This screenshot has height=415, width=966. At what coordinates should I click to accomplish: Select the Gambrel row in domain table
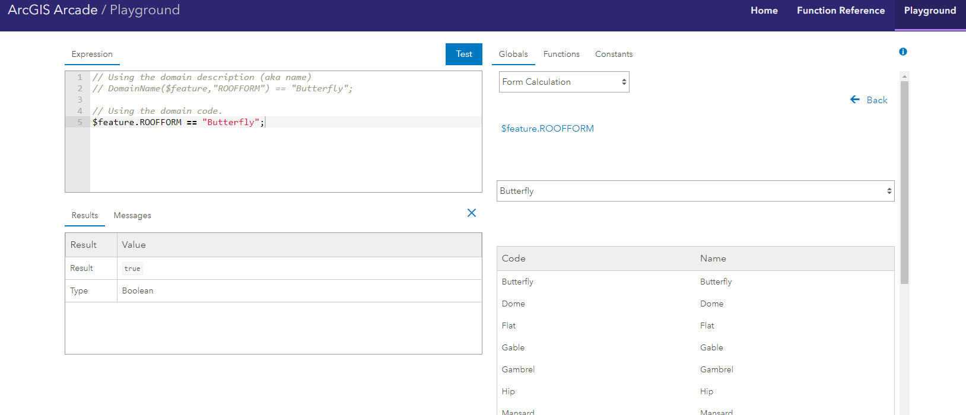point(695,369)
